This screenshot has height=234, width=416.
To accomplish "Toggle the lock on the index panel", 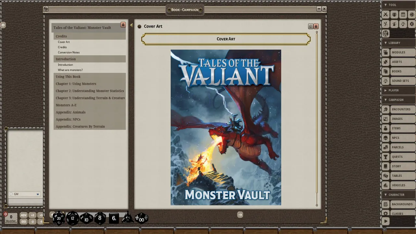I will (x=123, y=25).
